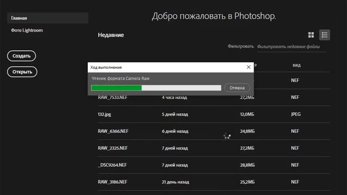Open recent file RAW_7533.NEF
Viewport: 347px width, 195px height.
(x=112, y=97)
